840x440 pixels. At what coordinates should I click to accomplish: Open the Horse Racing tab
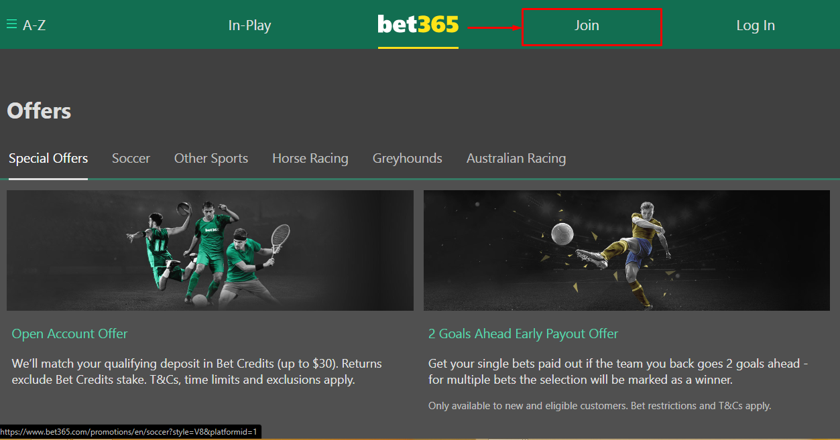tap(310, 159)
